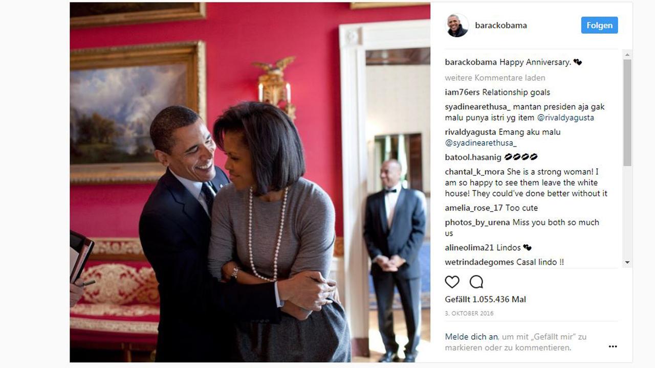Viewport: 655px width, 368px height.
Task: Visit the iam76ers commenter profile
Action: click(462, 93)
